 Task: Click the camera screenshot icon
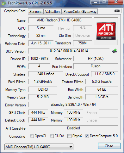tap(117, 11)
